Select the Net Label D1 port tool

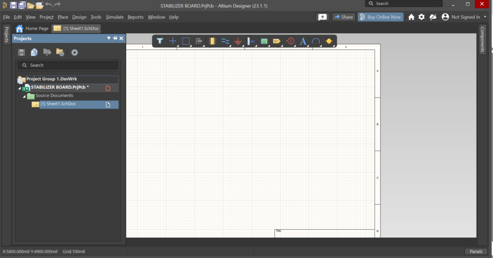[277, 41]
